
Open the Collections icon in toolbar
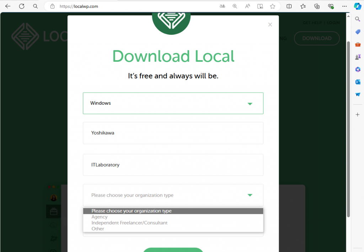(x=317, y=6)
